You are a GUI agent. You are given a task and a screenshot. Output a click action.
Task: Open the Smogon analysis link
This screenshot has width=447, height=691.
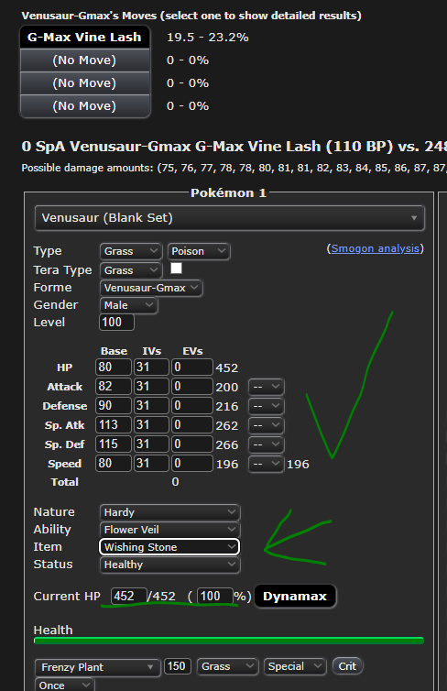376,248
